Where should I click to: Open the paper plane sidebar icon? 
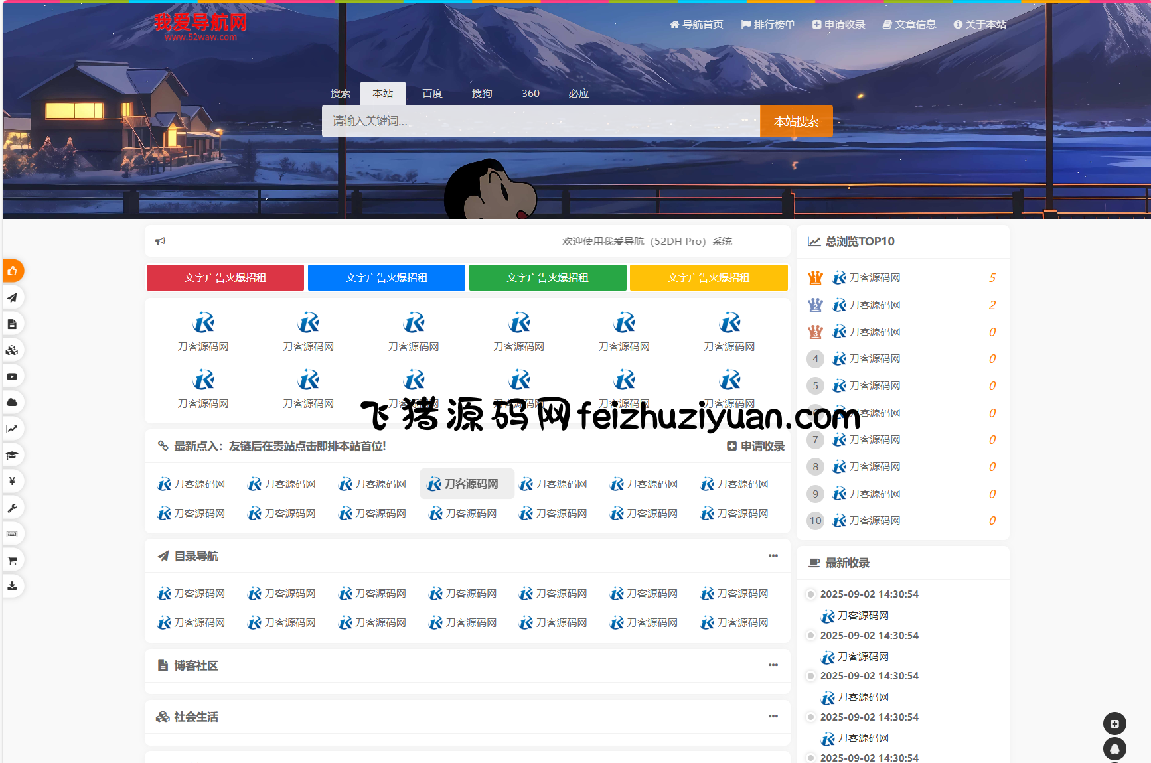[12, 297]
